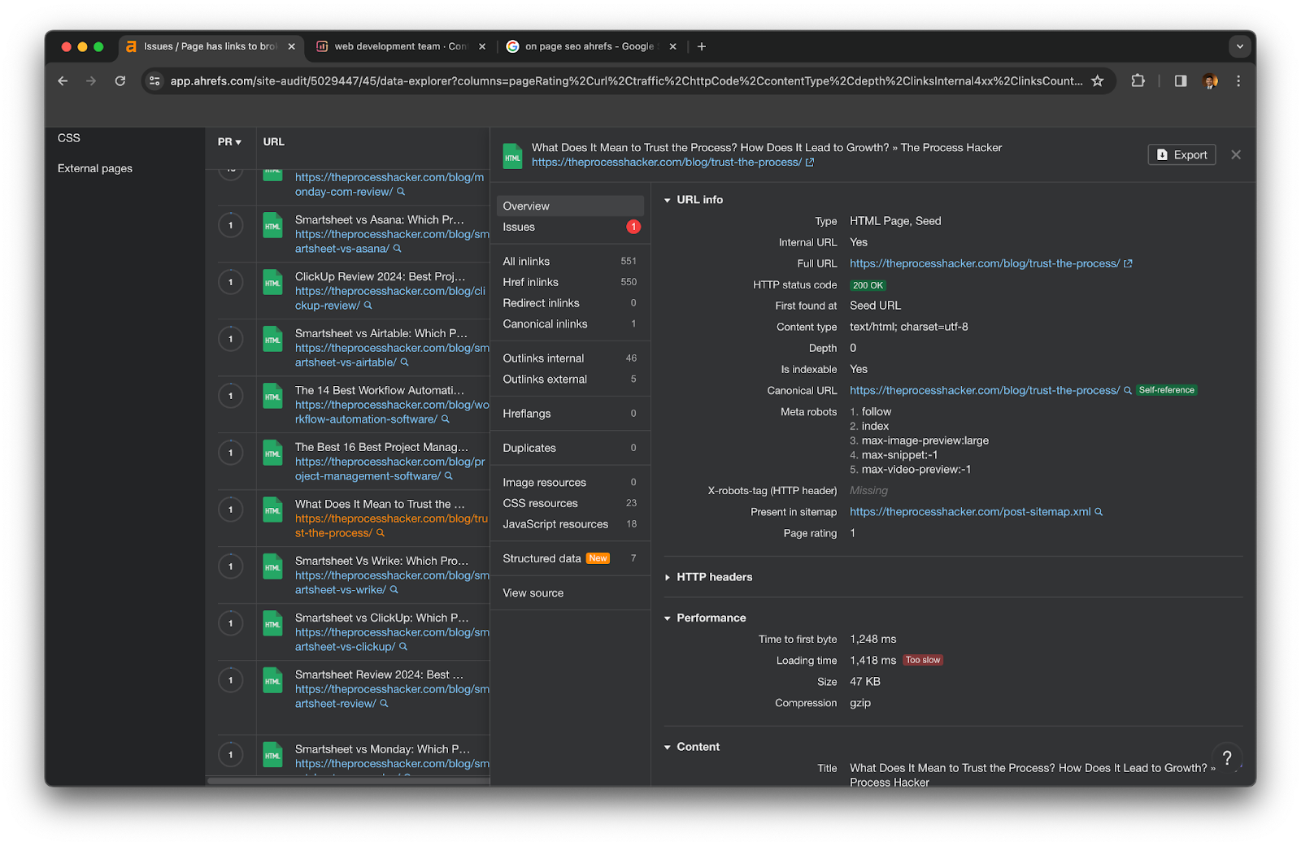The width and height of the screenshot is (1301, 846).
Task: Switch to web development team browser tab
Action: 400,46
